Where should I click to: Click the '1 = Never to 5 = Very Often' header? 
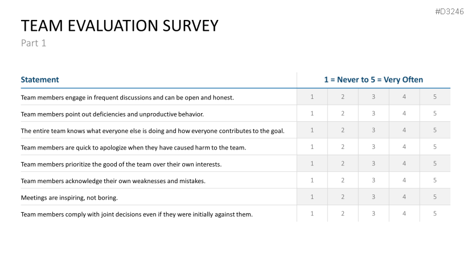point(374,80)
